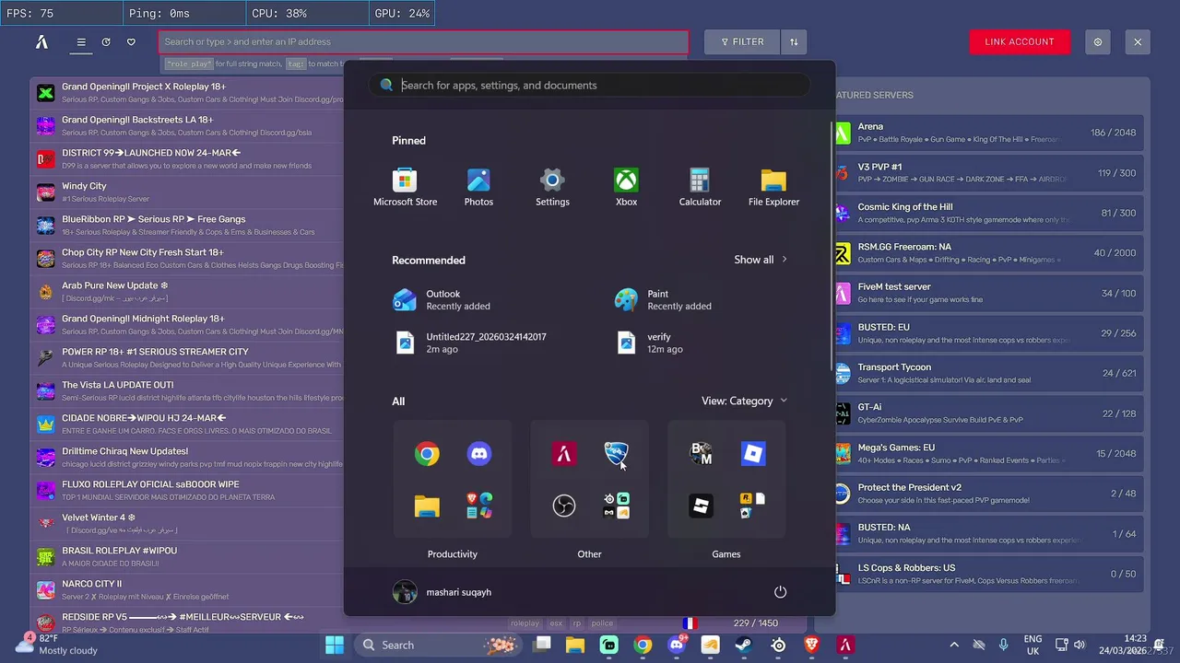Screen dimensions: 1180x663
Task: Select Protect the President v2 server
Action: coord(987,494)
